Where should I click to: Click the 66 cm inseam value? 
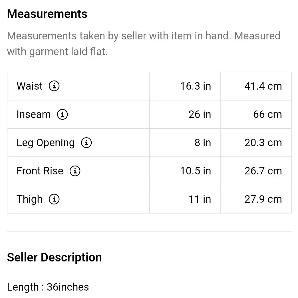coord(267,114)
